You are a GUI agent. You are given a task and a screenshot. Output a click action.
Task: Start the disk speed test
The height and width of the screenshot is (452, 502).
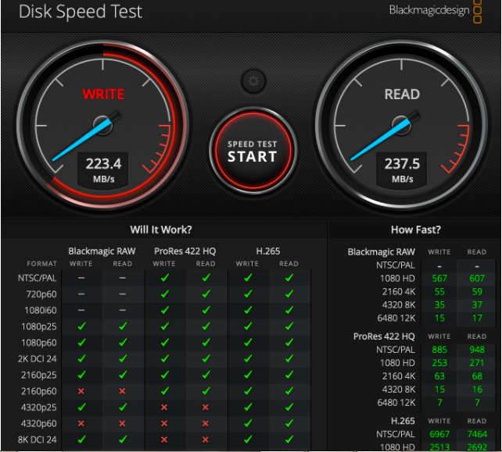click(x=253, y=150)
